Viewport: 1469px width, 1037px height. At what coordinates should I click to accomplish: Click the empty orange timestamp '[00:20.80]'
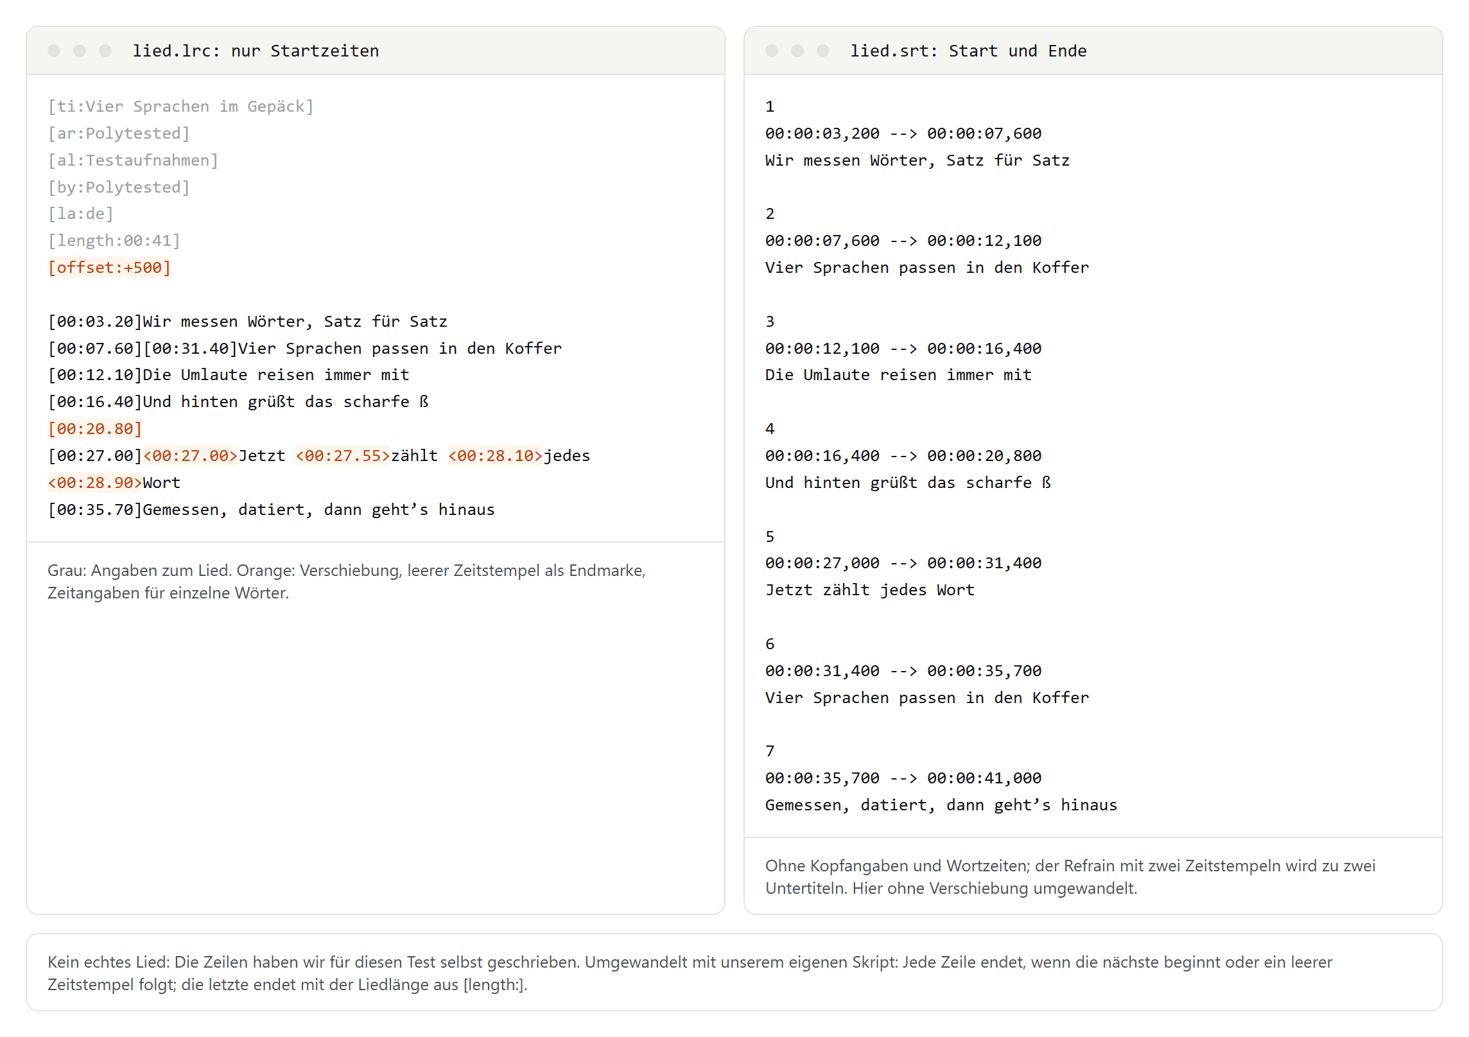[95, 429]
